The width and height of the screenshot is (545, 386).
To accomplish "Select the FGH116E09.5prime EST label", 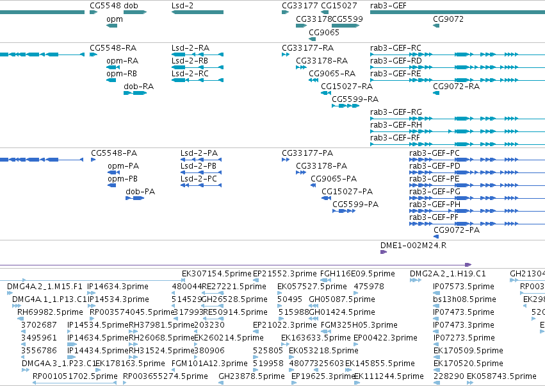I will click(357, 274).
